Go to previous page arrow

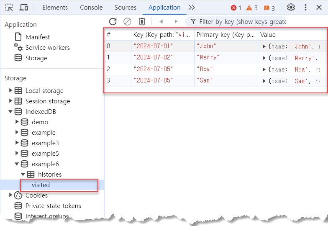click(161, 21)
